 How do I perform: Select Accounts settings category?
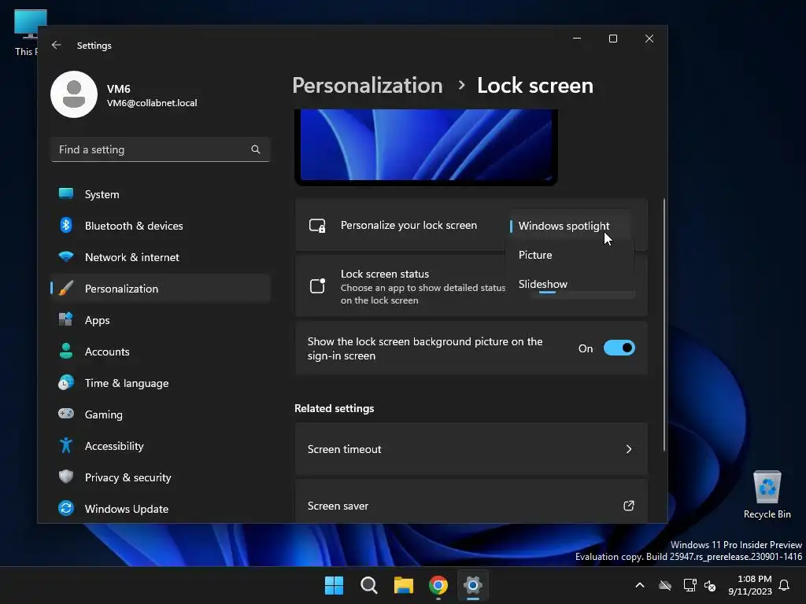[161, 352]
